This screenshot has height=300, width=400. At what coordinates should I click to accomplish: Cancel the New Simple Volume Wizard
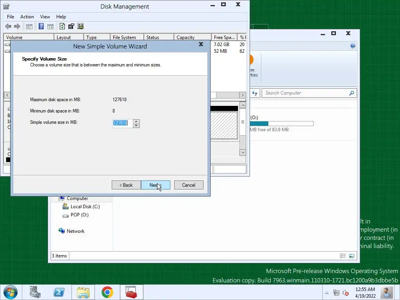[189, 185]
